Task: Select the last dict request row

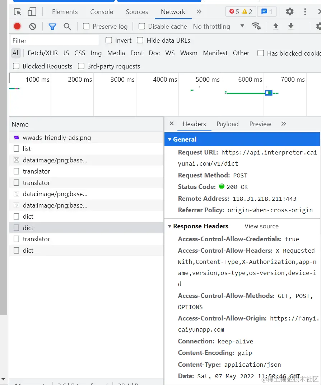Action: pyautogui.click(x=86, y=251)
